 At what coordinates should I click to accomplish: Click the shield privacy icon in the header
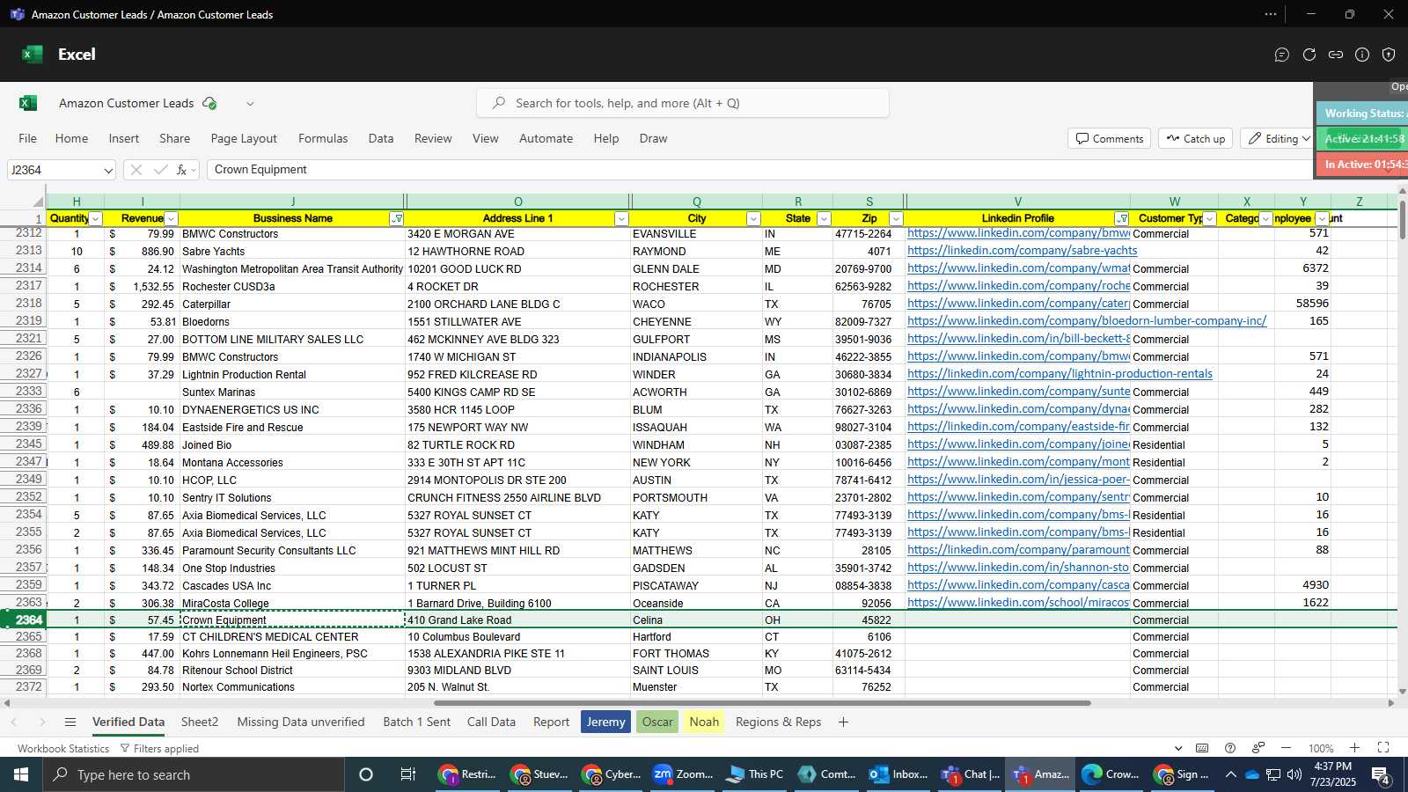tap(1389, 55)
